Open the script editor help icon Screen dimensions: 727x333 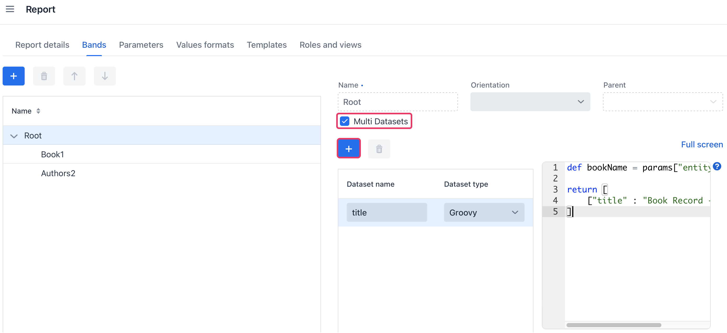click(717, 166)
